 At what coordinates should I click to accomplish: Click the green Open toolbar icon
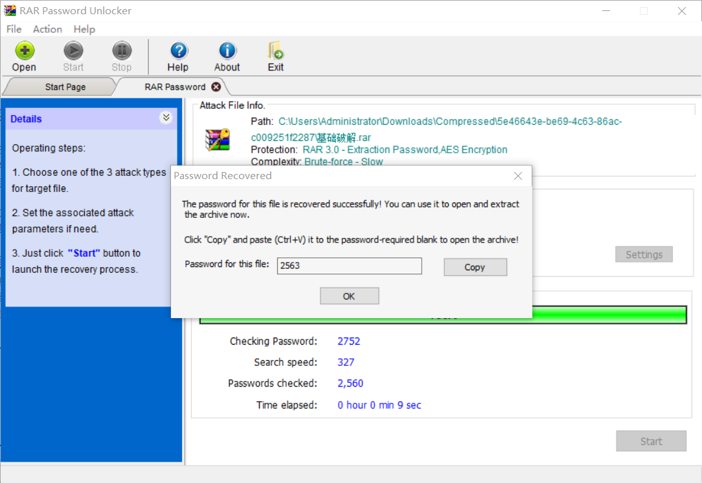25,50
